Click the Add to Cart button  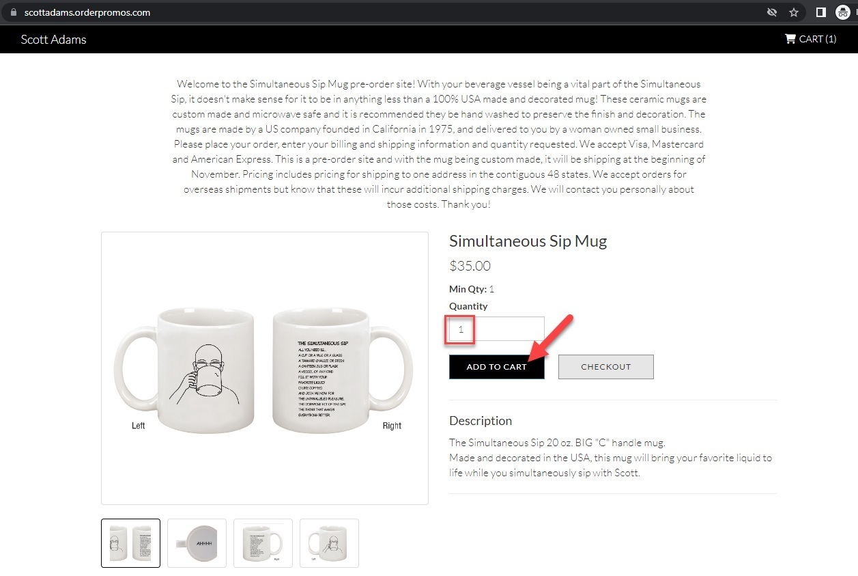click(x=497, y=367)
